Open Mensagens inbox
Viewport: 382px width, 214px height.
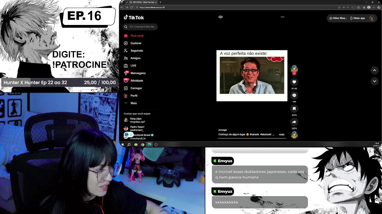coord(135,73)
